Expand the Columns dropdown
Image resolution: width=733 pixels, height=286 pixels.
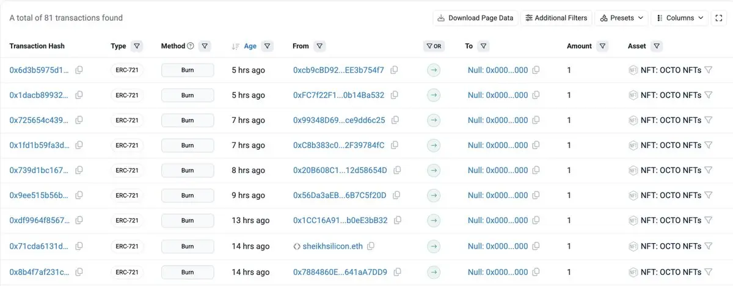coord(679,18)
